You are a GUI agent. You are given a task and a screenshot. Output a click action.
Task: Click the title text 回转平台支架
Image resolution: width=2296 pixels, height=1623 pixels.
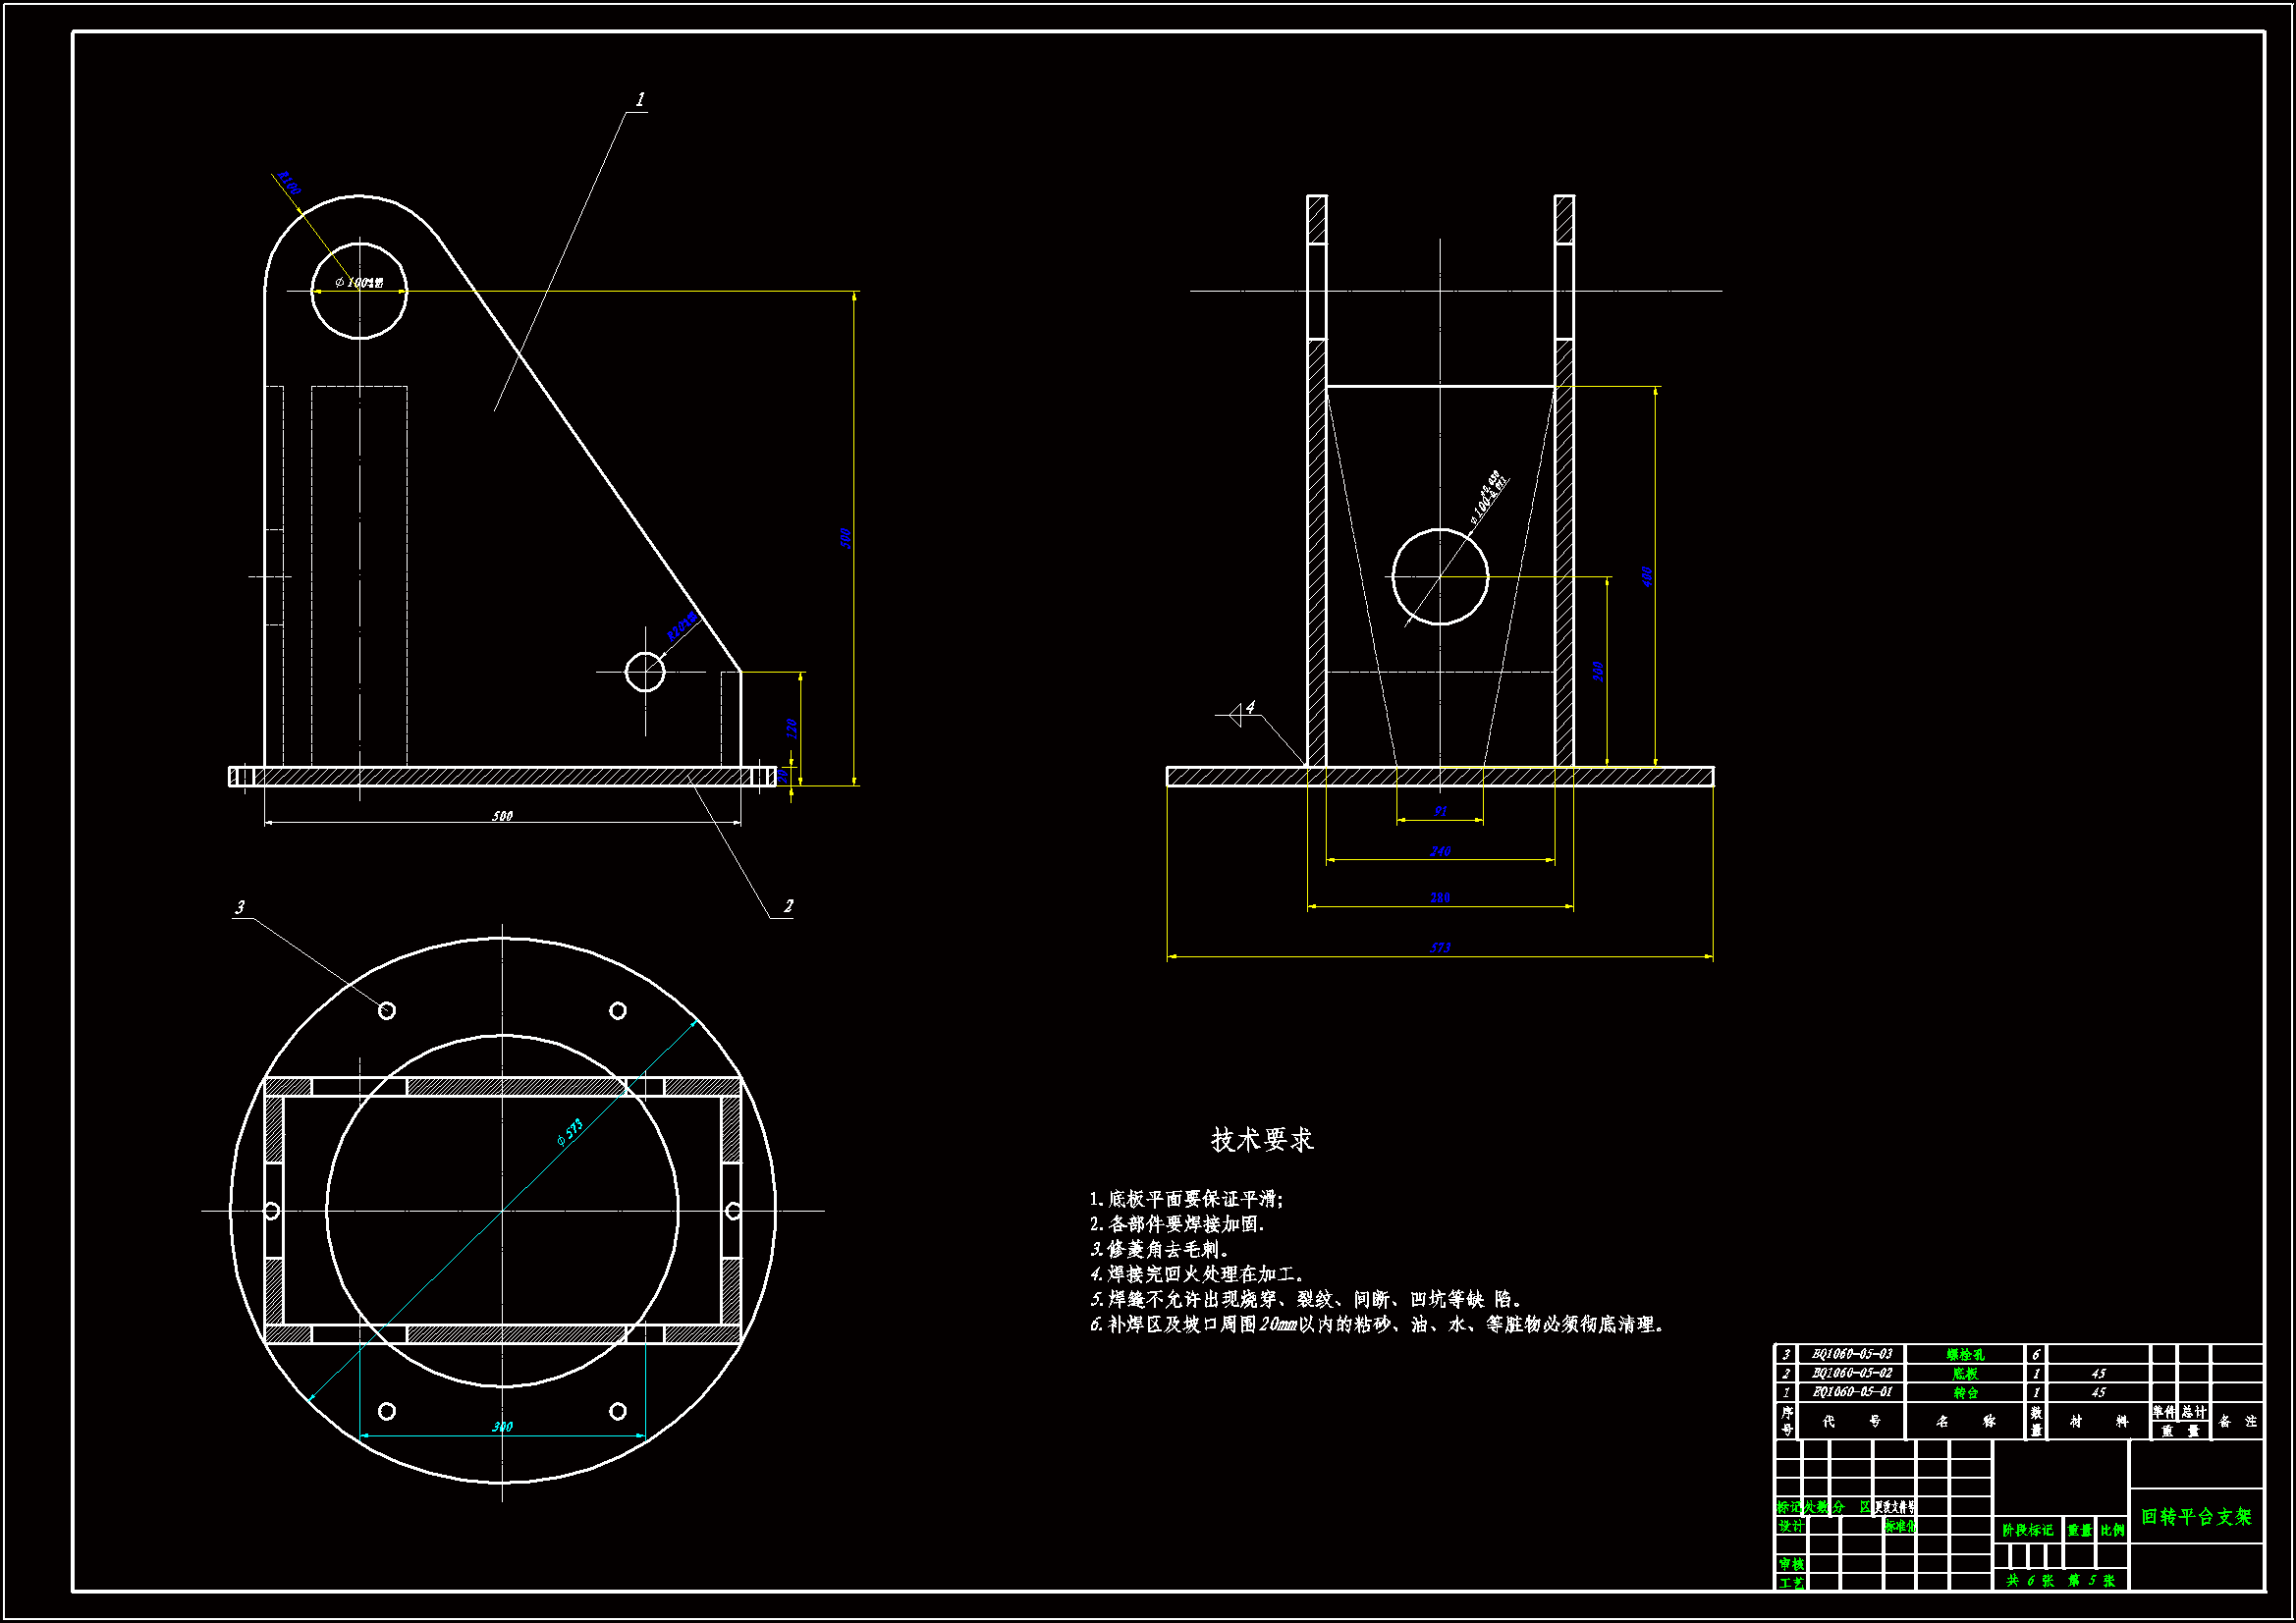point(2195,1516)
